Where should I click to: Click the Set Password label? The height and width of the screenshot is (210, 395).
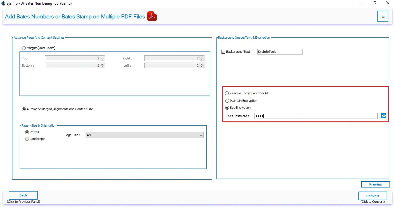tap(239, 116)
